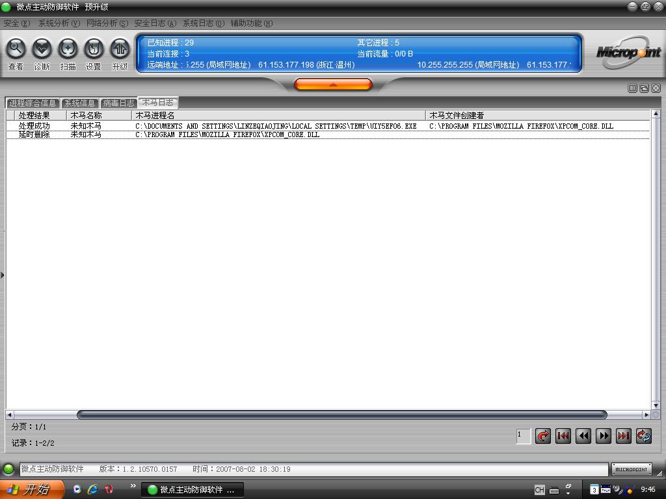
Task: Jump to the first page of records
Action: (563, 436)
